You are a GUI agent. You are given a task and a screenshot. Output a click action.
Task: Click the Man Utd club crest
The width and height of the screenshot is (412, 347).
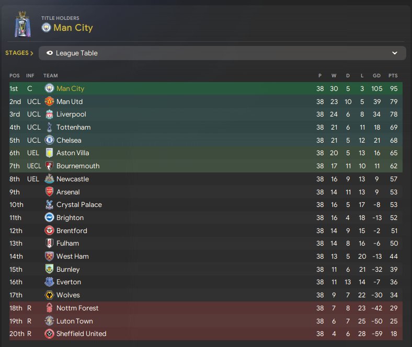[x=49, y=101]
